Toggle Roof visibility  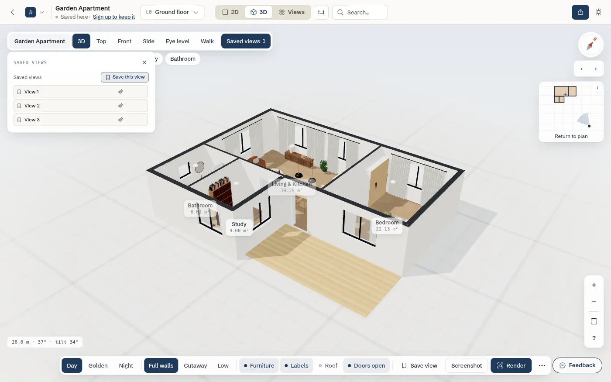click(x=328, y=365)
